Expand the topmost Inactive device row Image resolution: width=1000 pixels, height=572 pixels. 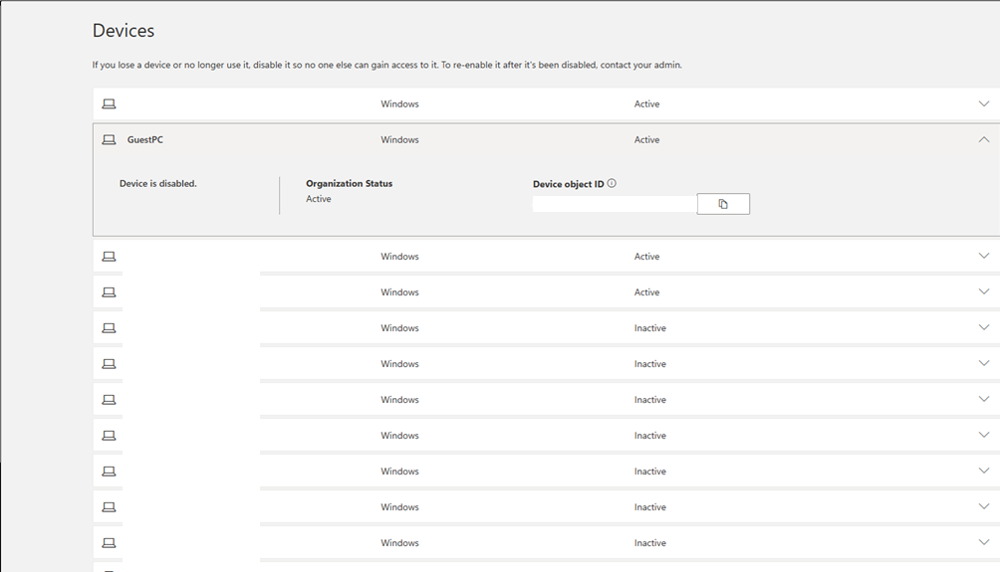[983, 327]
